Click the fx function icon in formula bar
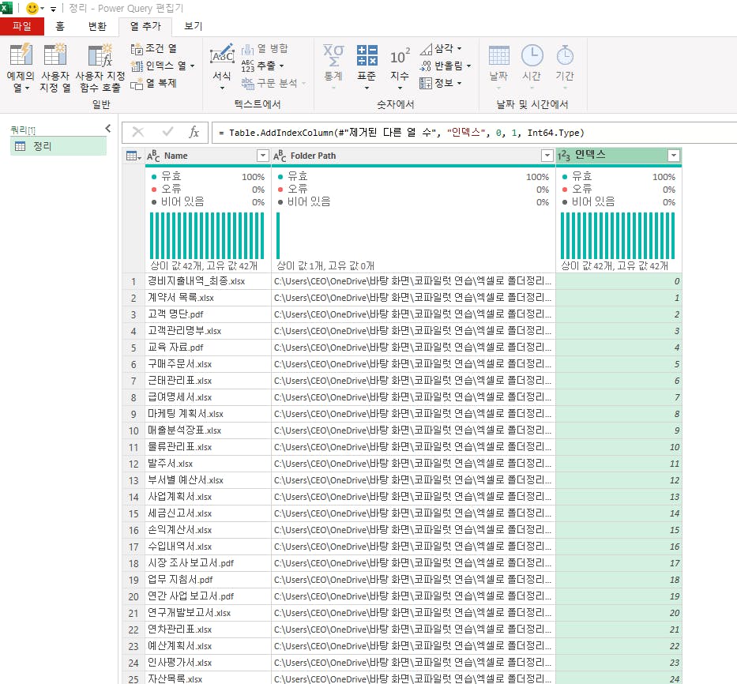Image resolution: width=737 pixels, height=684 pixels. (x=194, y=132)
